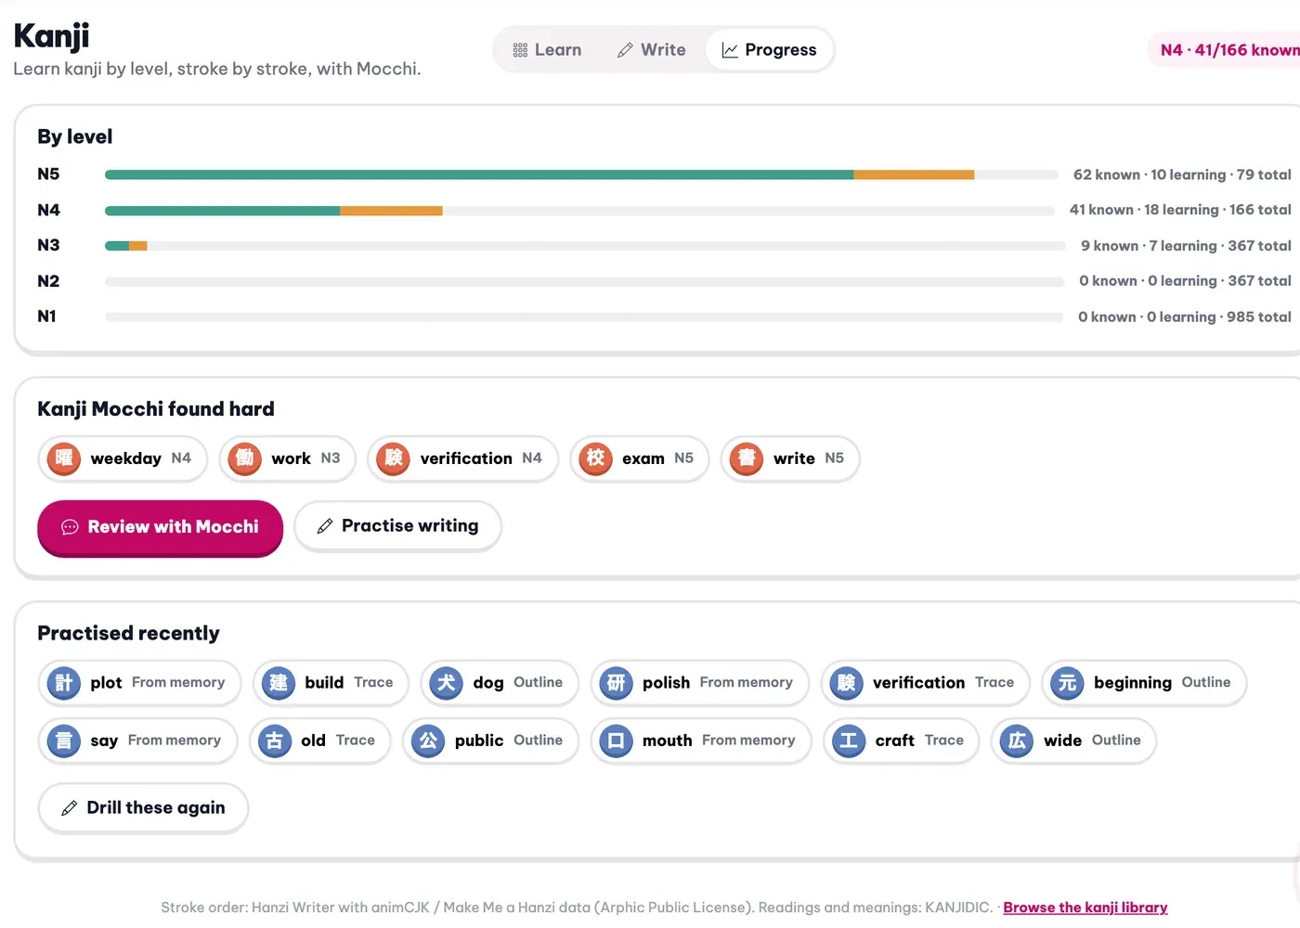1300x928 pixels.
Task: Click the N4 level progress bar
Action: pyautogui.click(x=579, y=211)
